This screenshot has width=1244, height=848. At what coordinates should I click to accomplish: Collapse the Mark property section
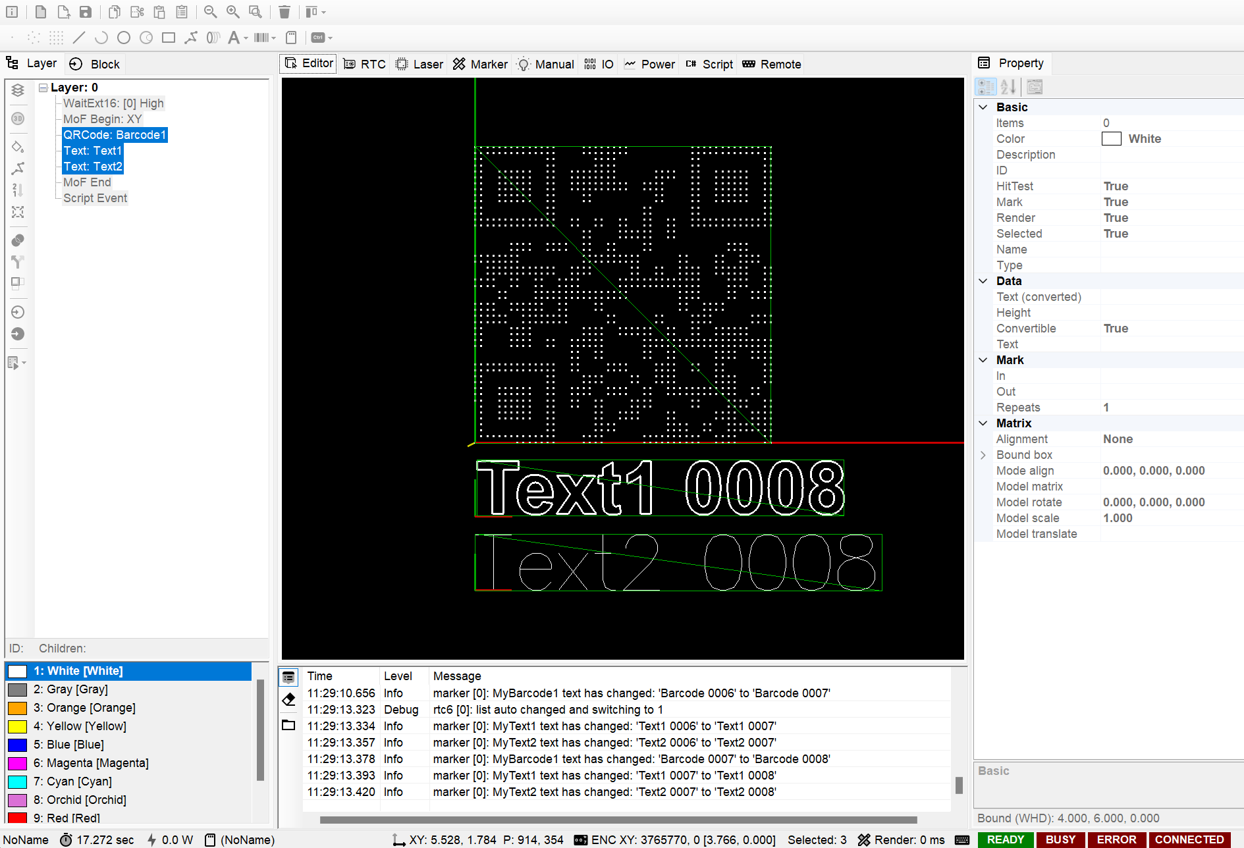[x=983, y=360]
